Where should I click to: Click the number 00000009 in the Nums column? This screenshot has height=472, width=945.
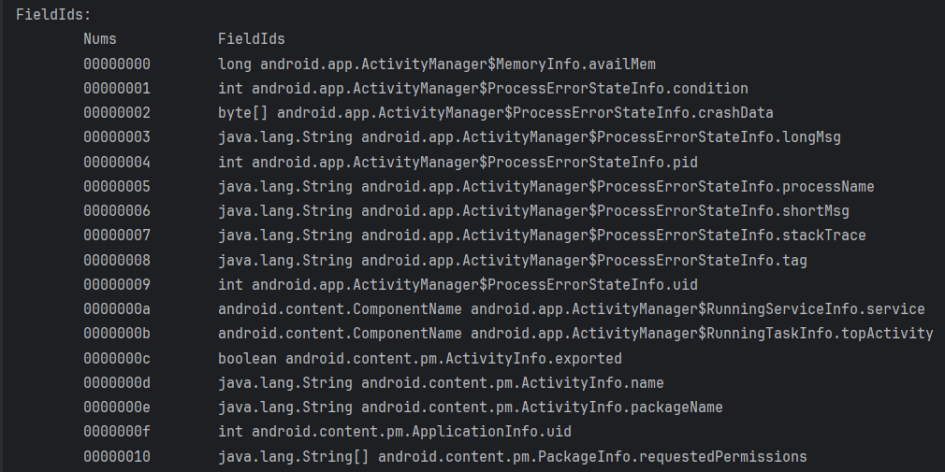tap(116, 284)
